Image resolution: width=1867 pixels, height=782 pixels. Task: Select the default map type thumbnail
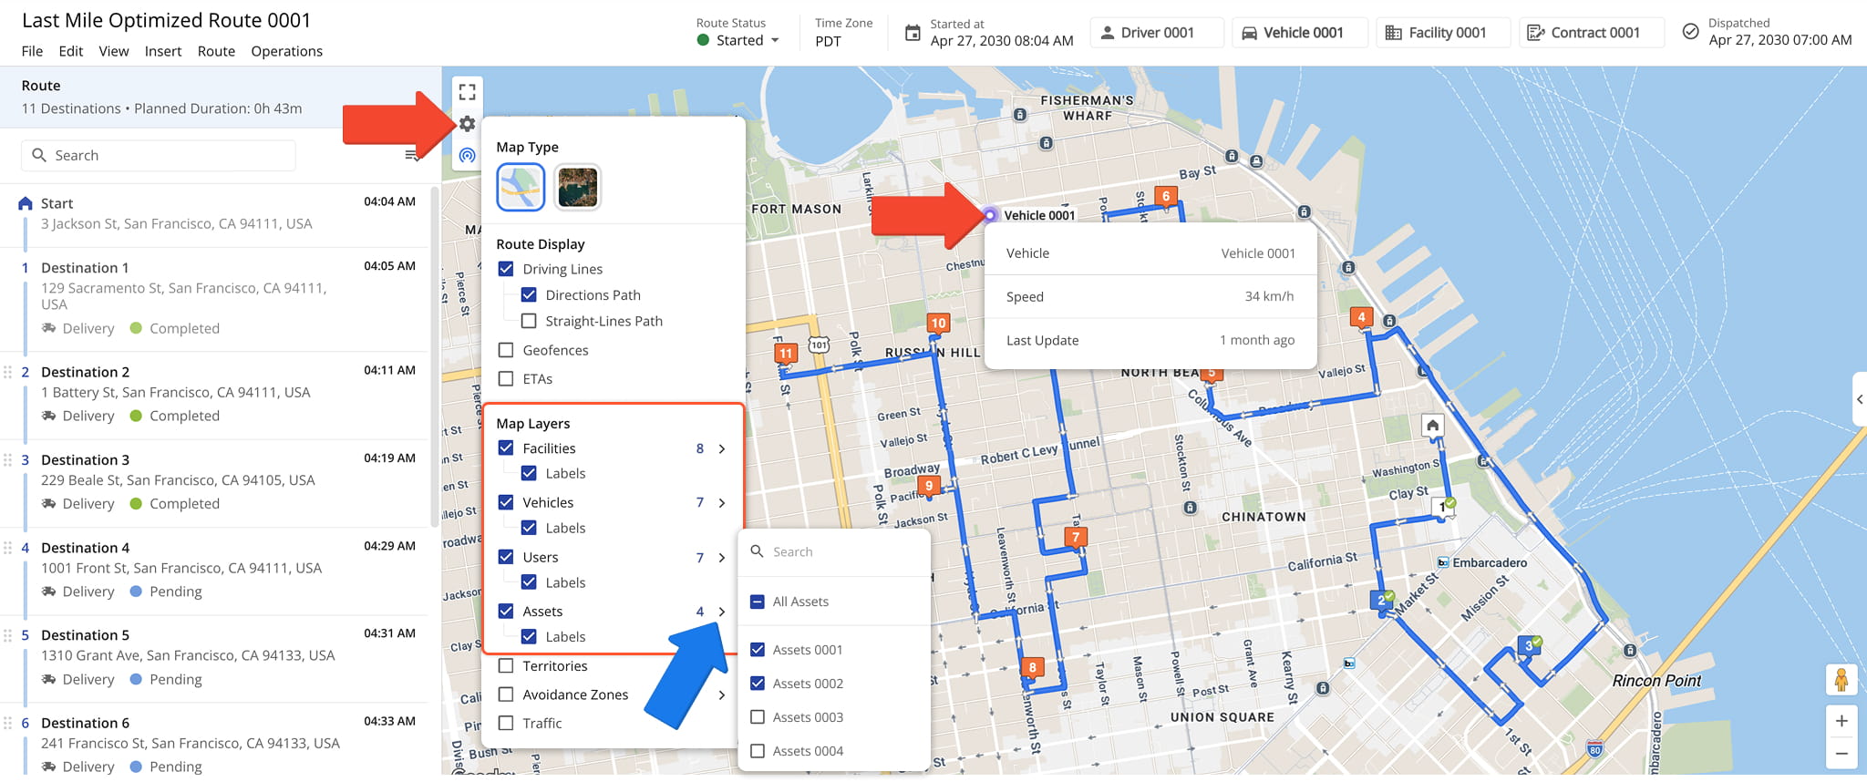tap(521, 187)
